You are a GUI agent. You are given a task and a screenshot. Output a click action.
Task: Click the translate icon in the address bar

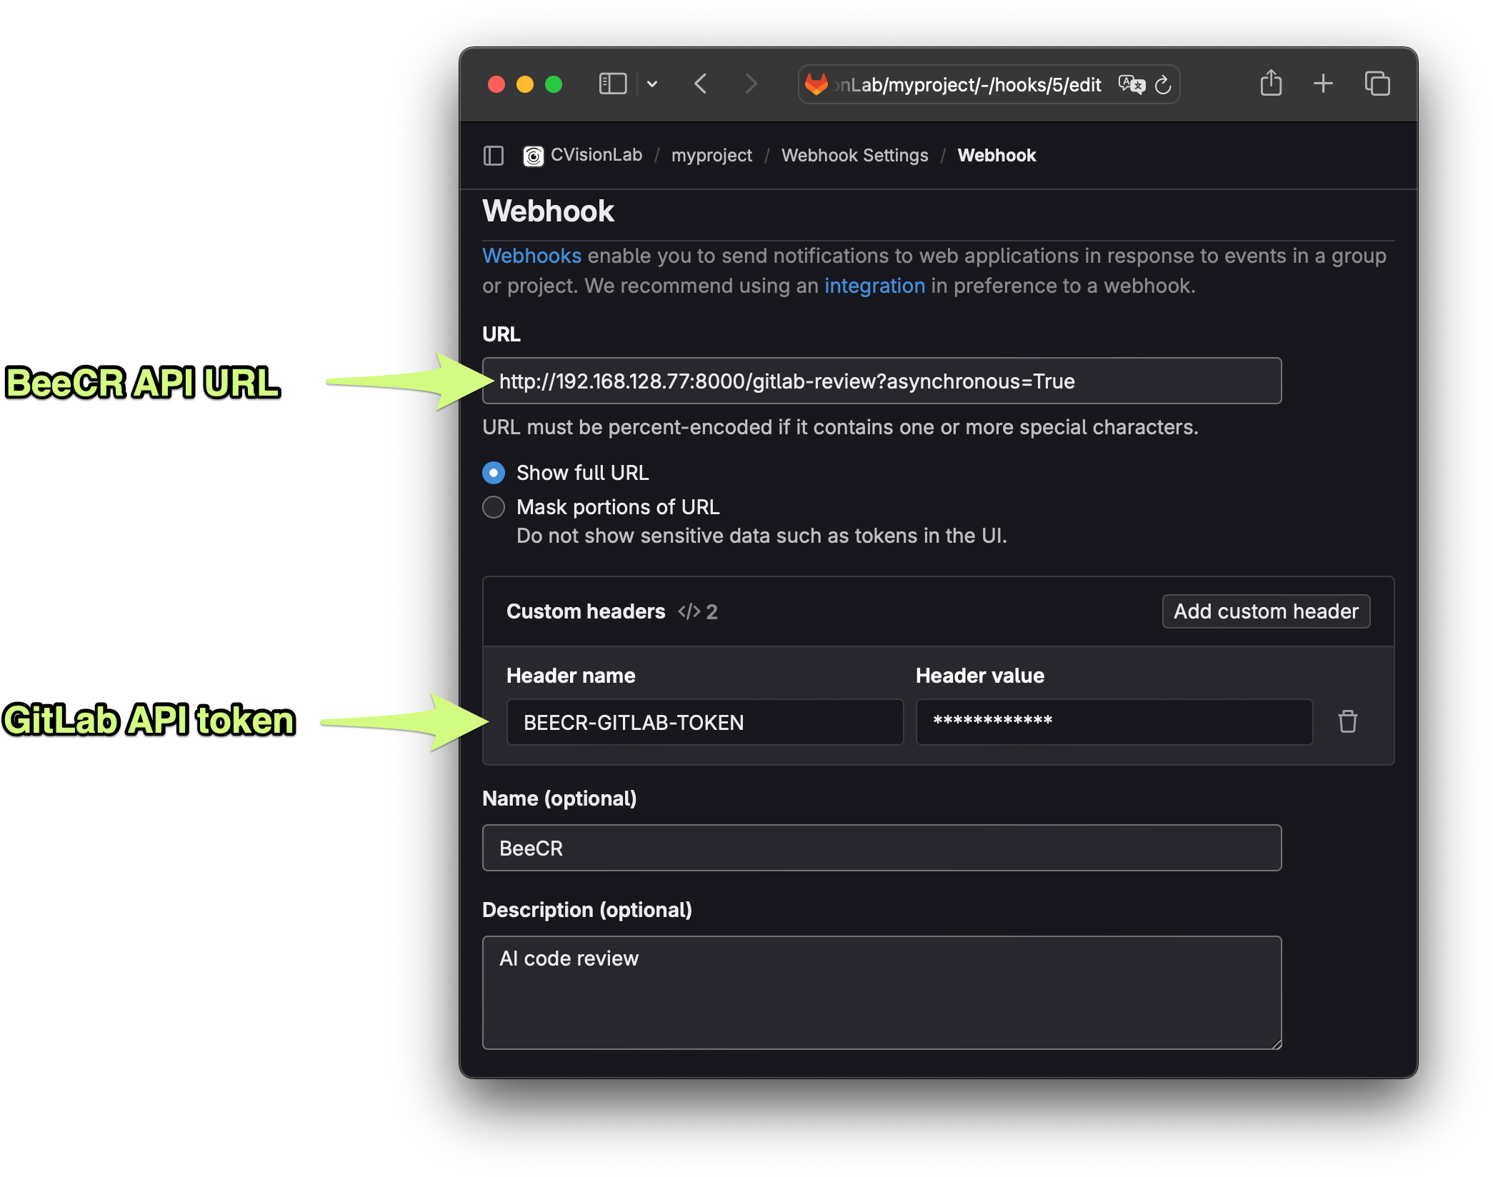[1132, 84]
